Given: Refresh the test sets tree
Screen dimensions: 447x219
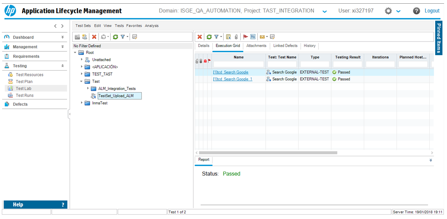Looking at the screenshot, I should tap(115, 37).
